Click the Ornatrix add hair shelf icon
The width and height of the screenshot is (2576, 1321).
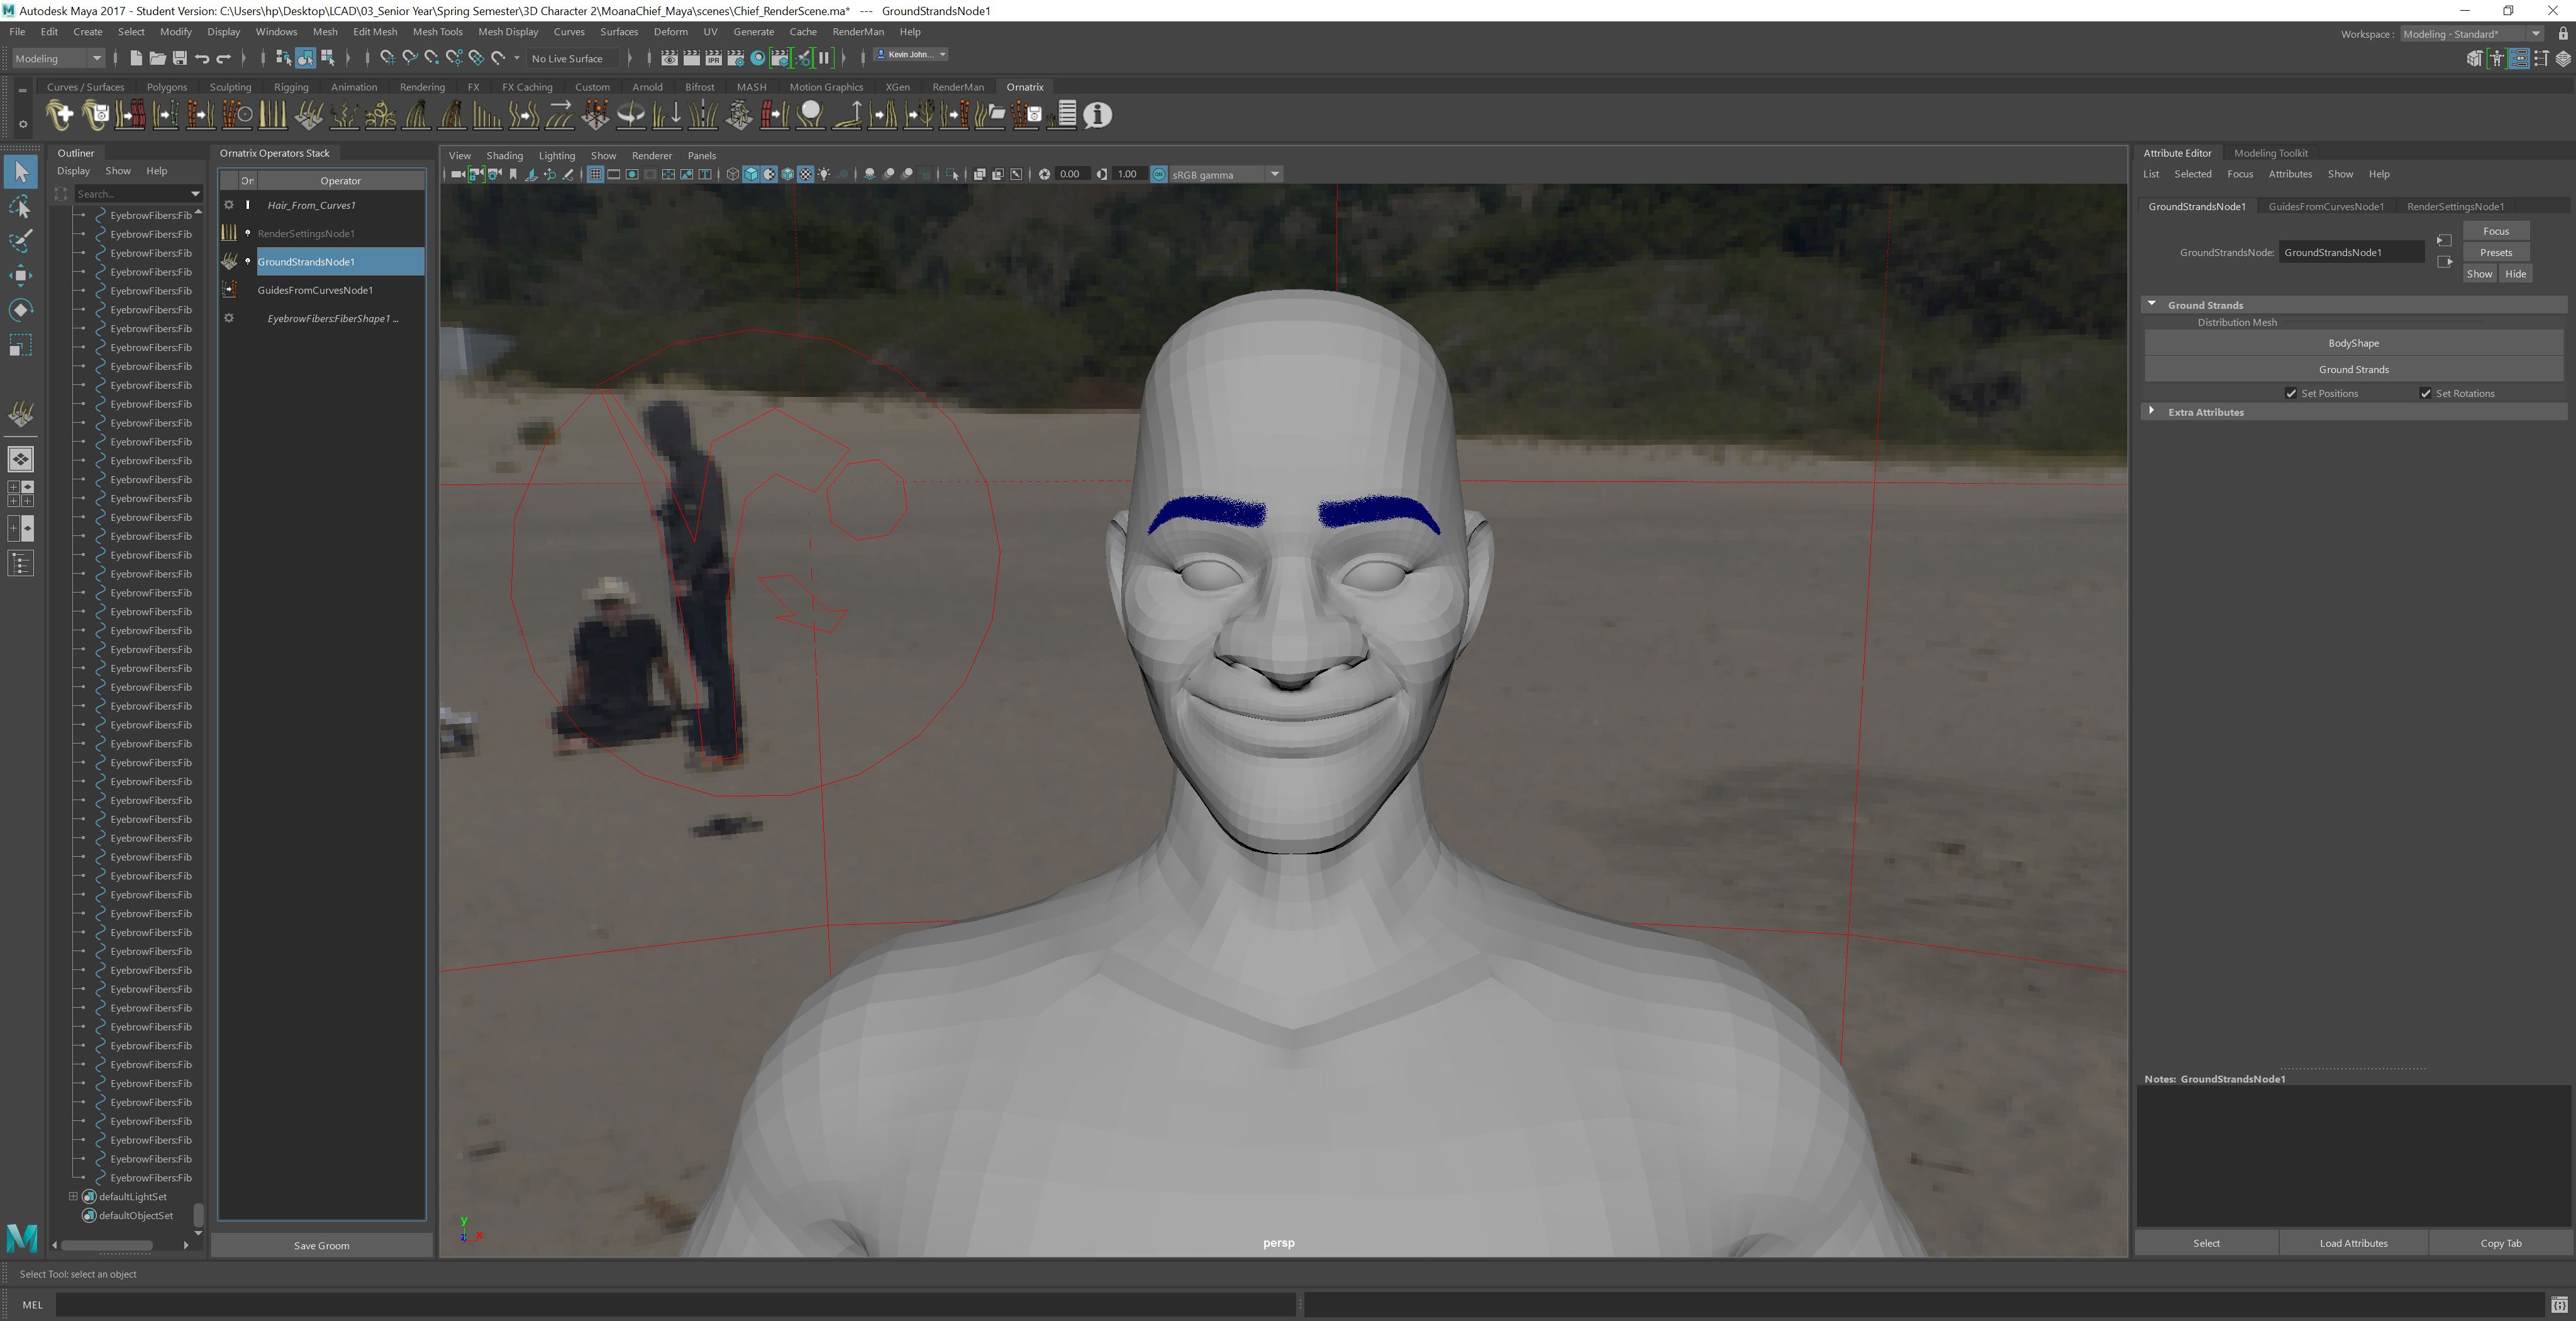click(x=60, y=115)
